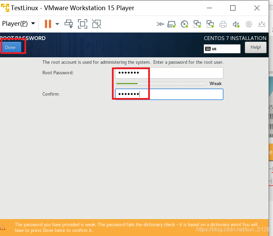
Task: Click the CENTOS 7 INSTALLATION heading
Action: [235, 38]
